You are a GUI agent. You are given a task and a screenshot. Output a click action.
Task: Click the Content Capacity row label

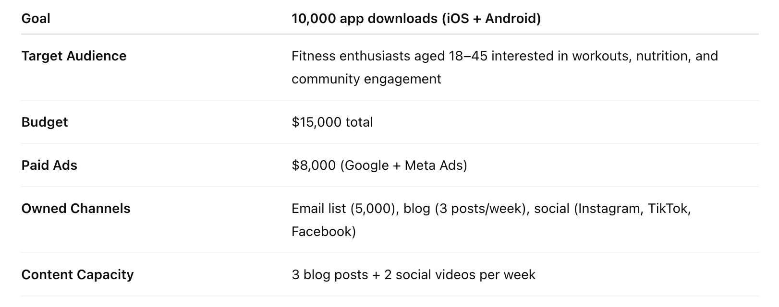point(78,275)
